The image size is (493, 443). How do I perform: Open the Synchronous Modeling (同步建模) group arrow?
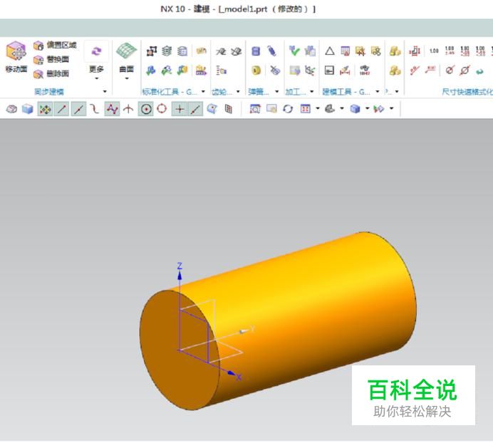click(105, 91)
